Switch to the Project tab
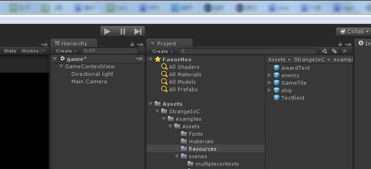This screenshot has height=169, width=371. pyautogui.click(x=170, y=44)
